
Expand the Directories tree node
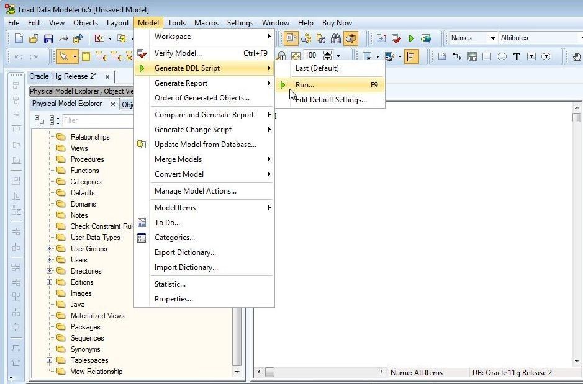pyautogui.click(x=49, y=270)
